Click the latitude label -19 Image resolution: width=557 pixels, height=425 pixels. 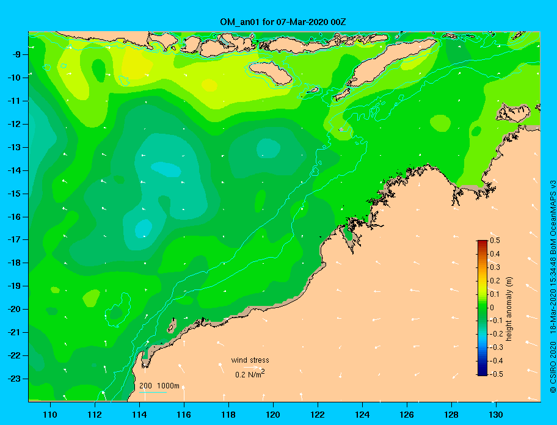click(14, 286)
